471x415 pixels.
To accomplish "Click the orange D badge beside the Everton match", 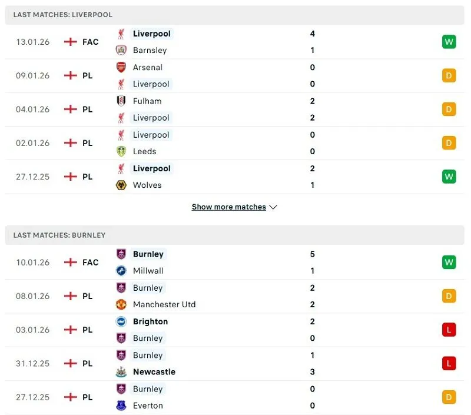I will [x=448, y=397].
